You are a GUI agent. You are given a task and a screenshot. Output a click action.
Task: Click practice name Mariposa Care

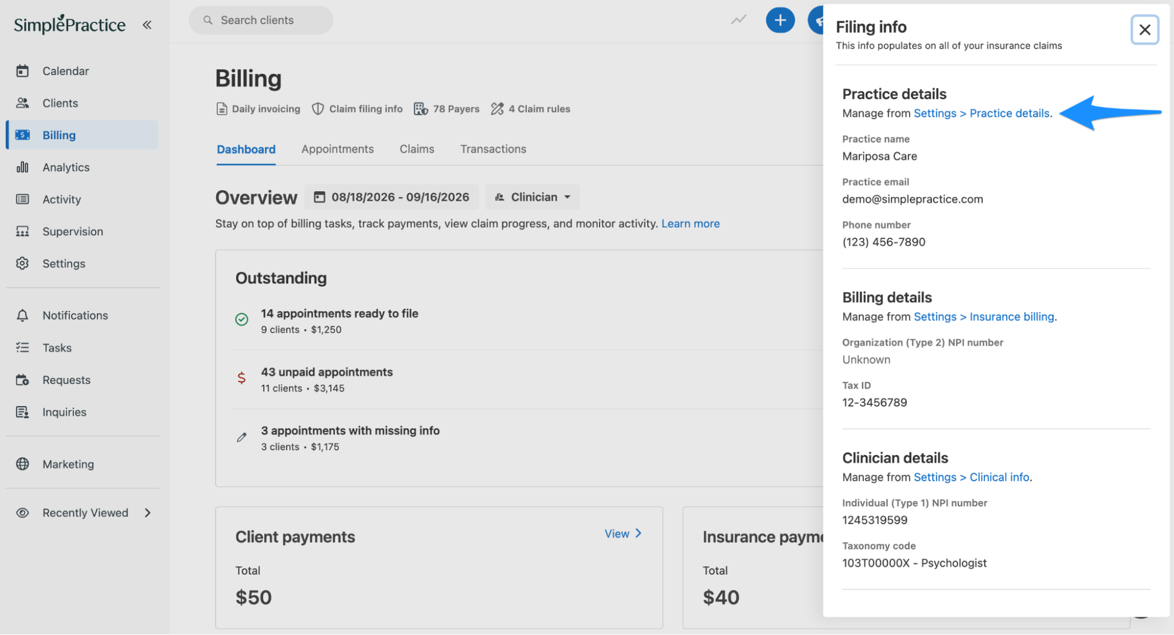coord(880,157)
